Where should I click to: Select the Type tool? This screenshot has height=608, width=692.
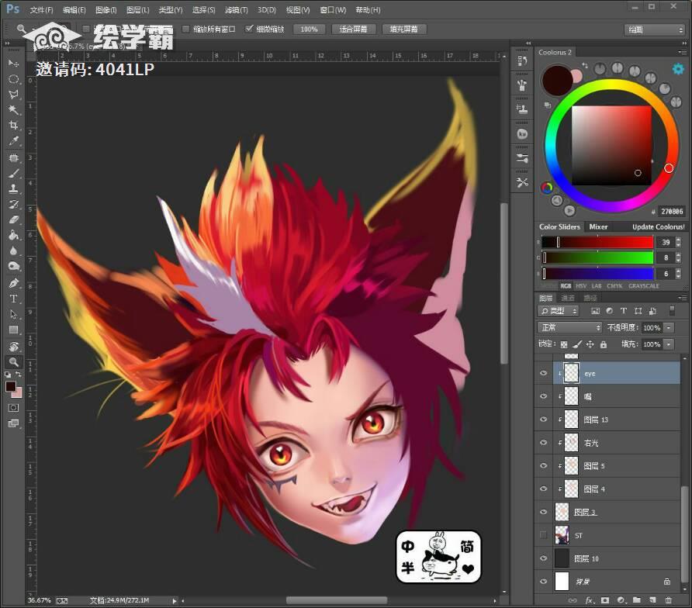13,299
